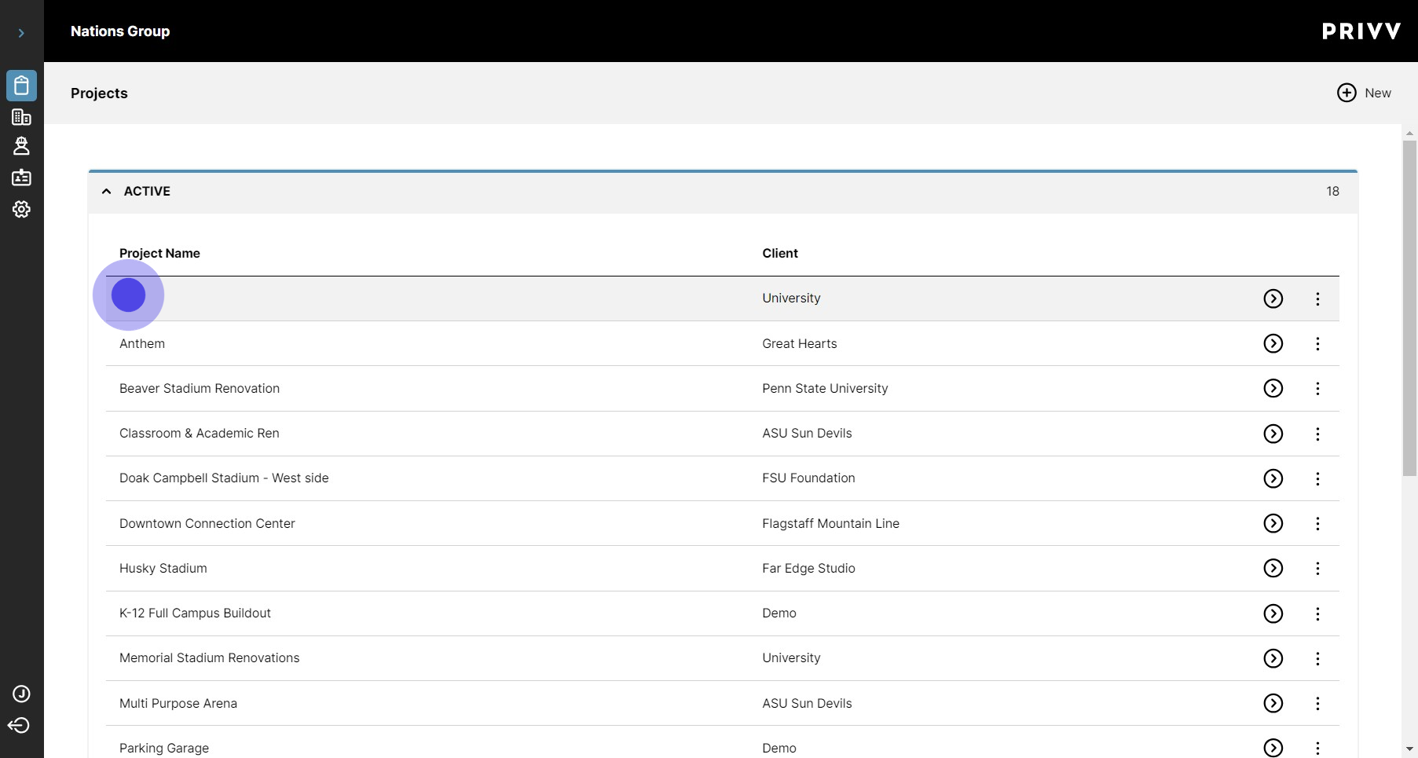This screenshot has height=758, width=1418.
Task: Open the ID card icon in sidebar
Action: (21, 178)
